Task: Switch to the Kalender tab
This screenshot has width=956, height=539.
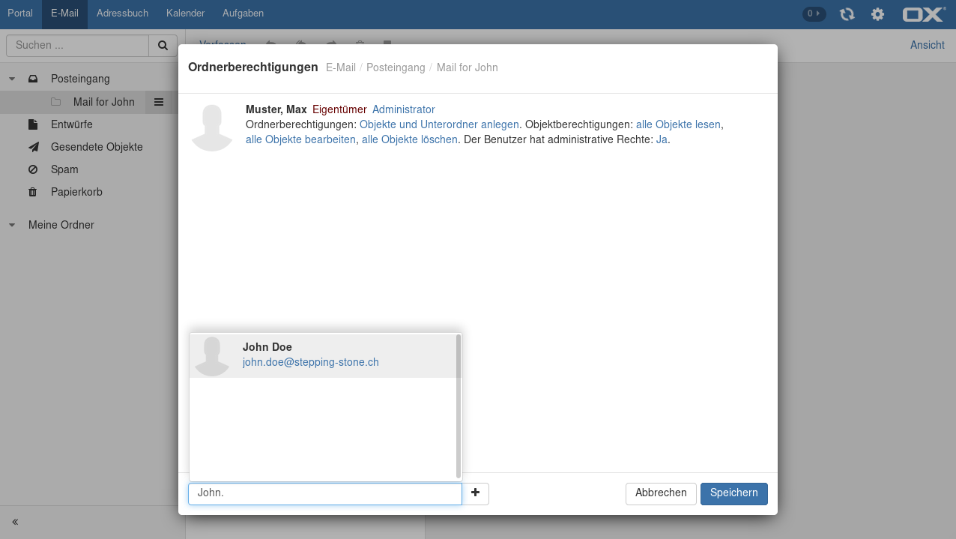Action: tap(185, 13)
